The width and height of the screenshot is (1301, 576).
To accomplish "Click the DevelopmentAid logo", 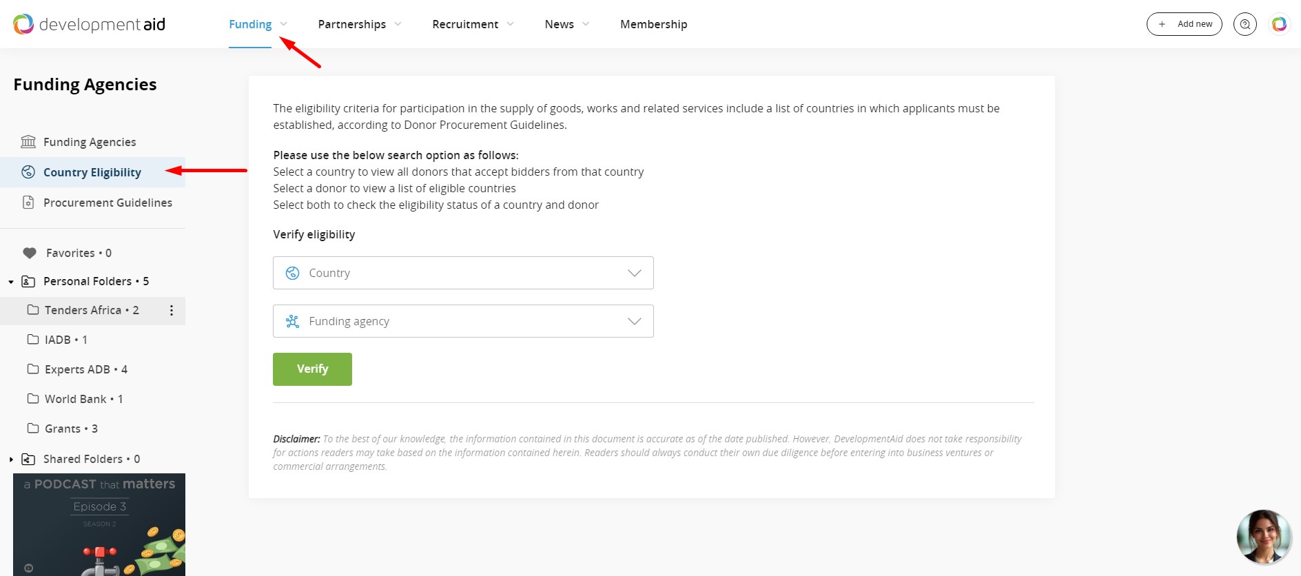I will point(90,24).
